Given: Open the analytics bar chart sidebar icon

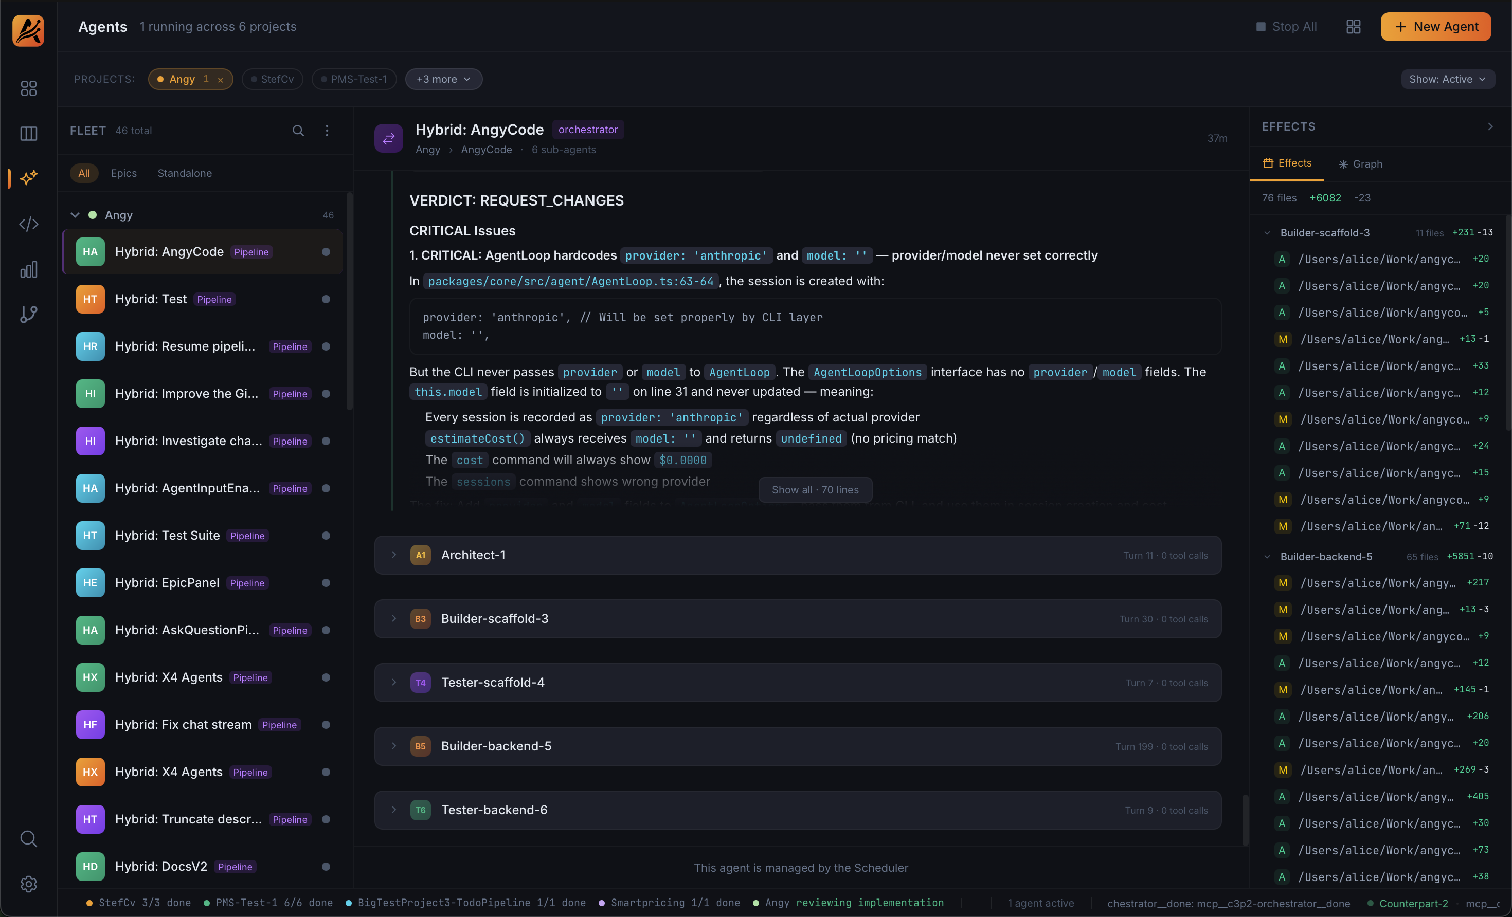Looking at the screenshot, I should pos(28,269).
